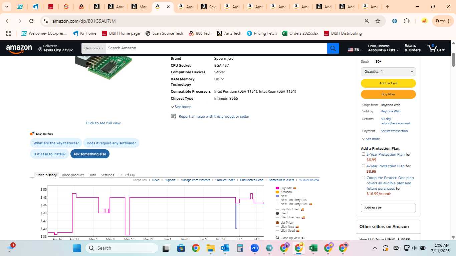Toggle the Close-up view switch
Image resolution: width=456 pixels, height=256 pixels.
303,238
